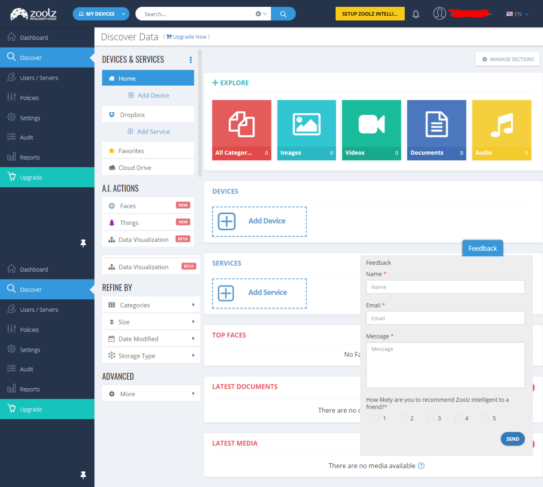
Task: Go to Users / Servers in sidebar
Action: (39, 78)
